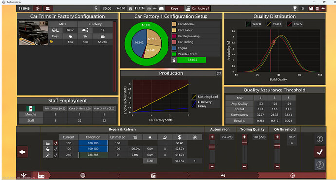Increase Automation with the plus button
Screen dimensions: 336x180
click(212, 137)
